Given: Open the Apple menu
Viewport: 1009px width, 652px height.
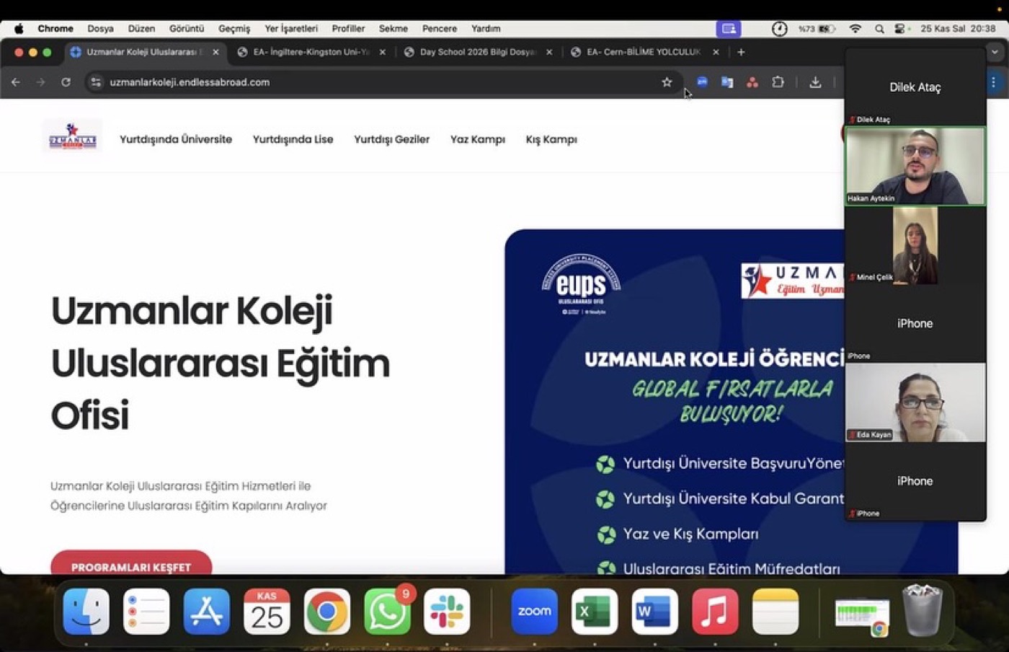Looking at the screenshot, I should click(x=19, y=29).
